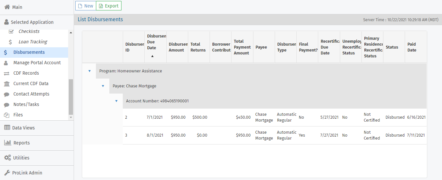
Task: Click the Utilities gears icon
Action: click(8, 157)
